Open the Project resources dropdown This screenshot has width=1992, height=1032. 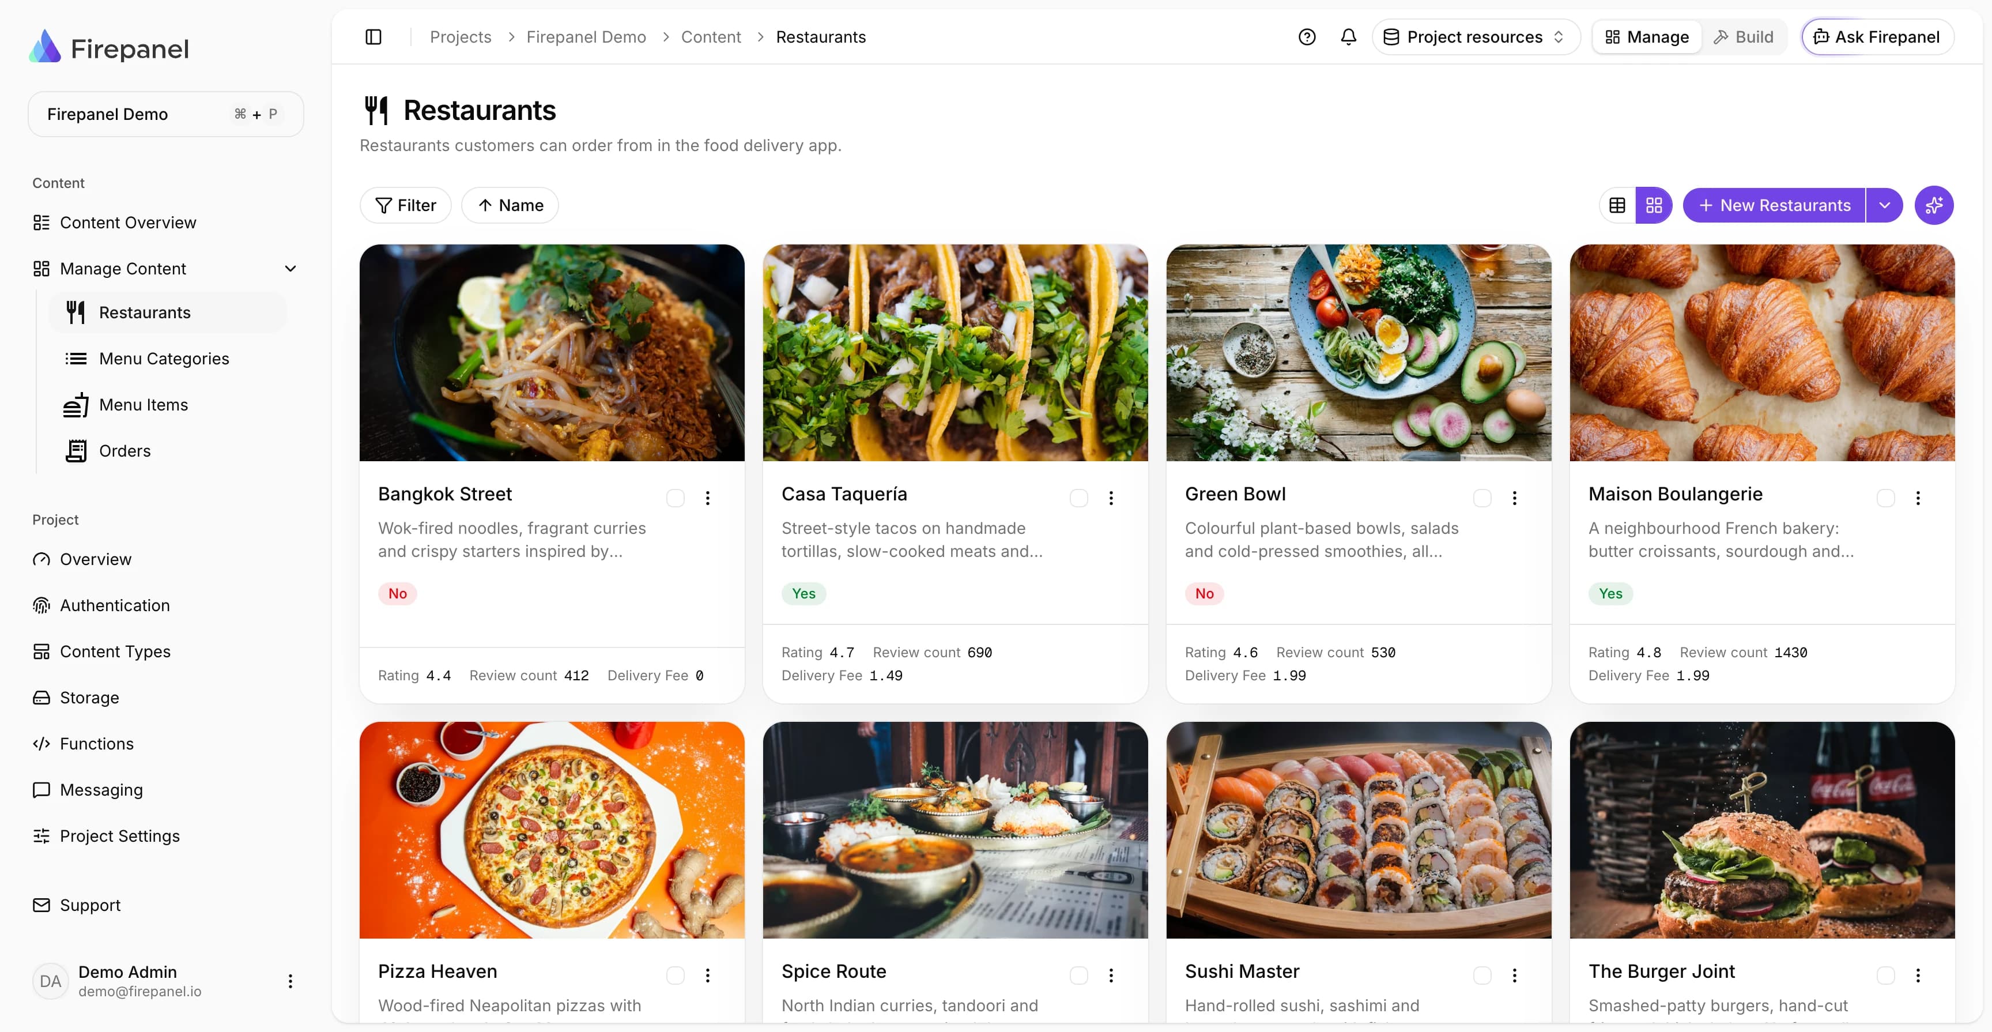click(1476, 37)
